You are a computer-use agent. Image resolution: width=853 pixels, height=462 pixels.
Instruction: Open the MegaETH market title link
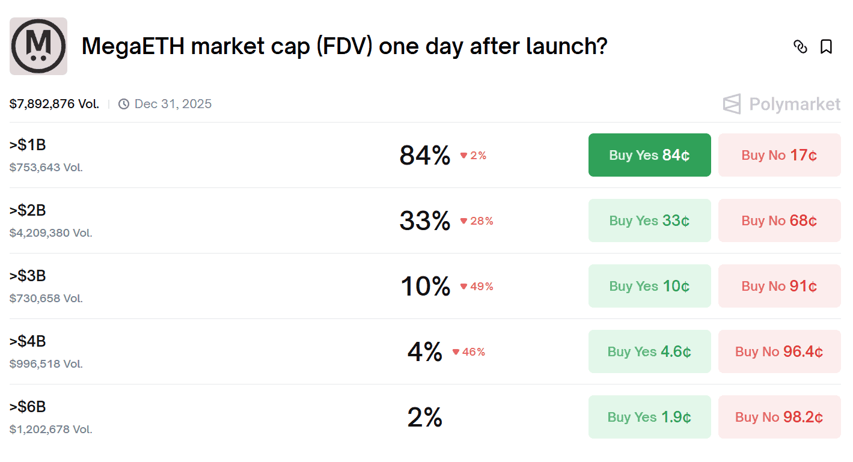point(344,46)
